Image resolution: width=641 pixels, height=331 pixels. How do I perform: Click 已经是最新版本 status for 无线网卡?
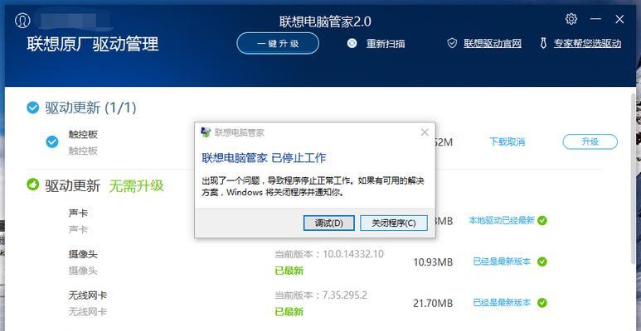click(x=502, y=302)
